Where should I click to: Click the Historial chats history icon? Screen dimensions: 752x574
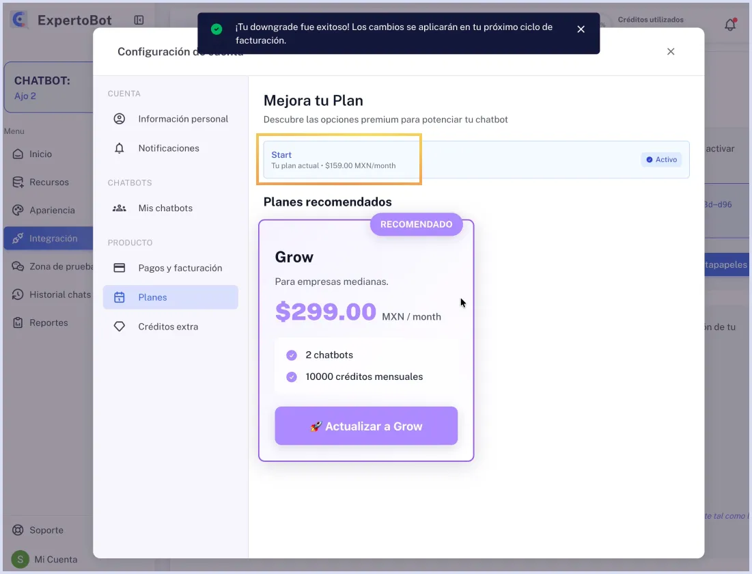pos(18,295)
